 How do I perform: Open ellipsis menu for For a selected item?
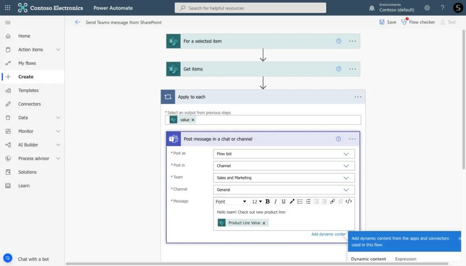click(x=353, y=41)
